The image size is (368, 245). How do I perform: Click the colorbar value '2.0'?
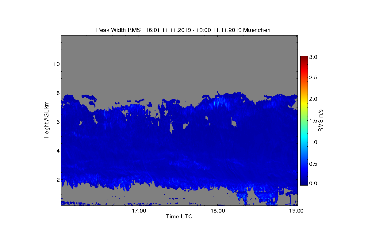pos(313,99)
